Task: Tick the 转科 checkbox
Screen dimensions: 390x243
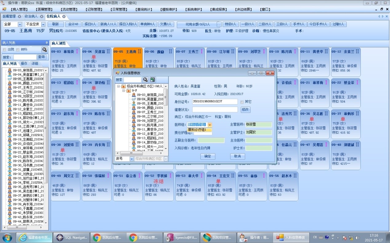Action: click(18, 50)
